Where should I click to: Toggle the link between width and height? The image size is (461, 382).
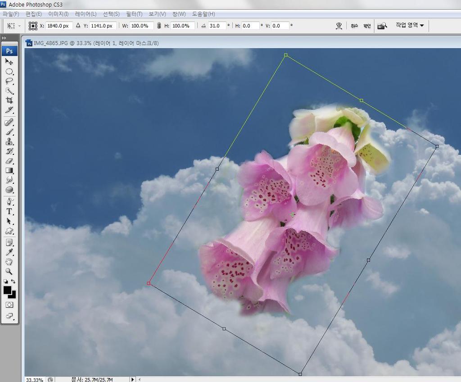(x=159, y=26)
